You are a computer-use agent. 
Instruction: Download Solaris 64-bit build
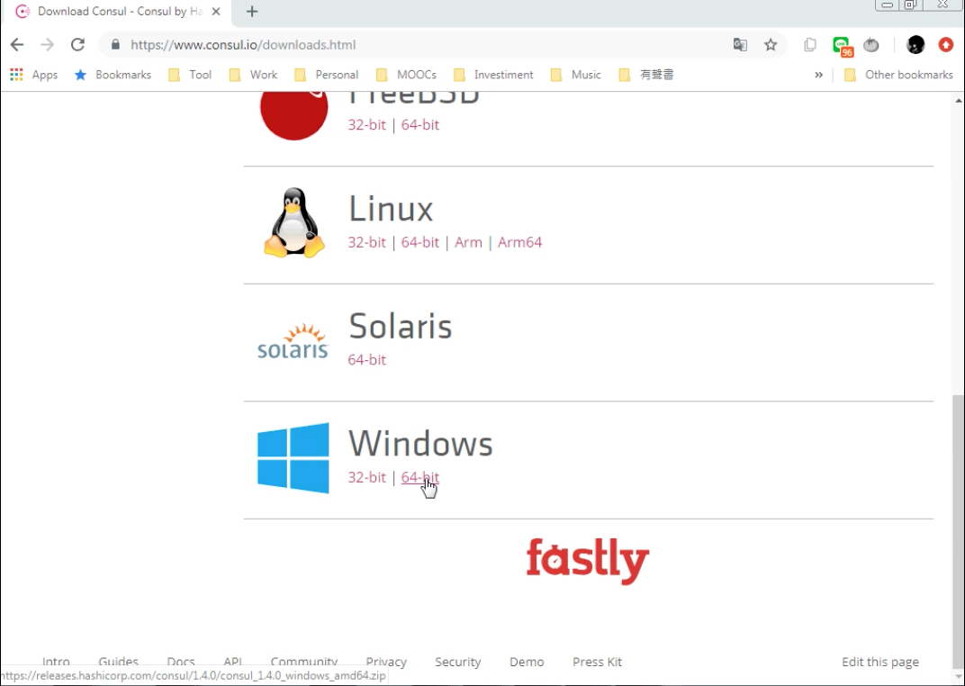click(x=366, y=360)
